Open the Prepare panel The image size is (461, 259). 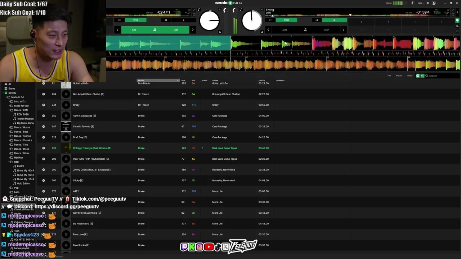pos(399,76)
